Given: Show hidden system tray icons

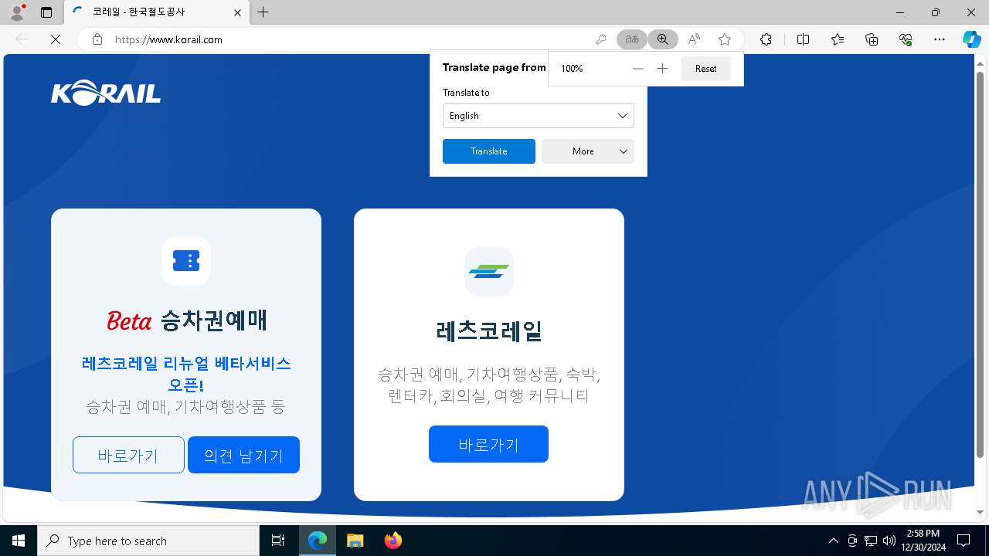Looking at the screenshot, I should [833, 541].
